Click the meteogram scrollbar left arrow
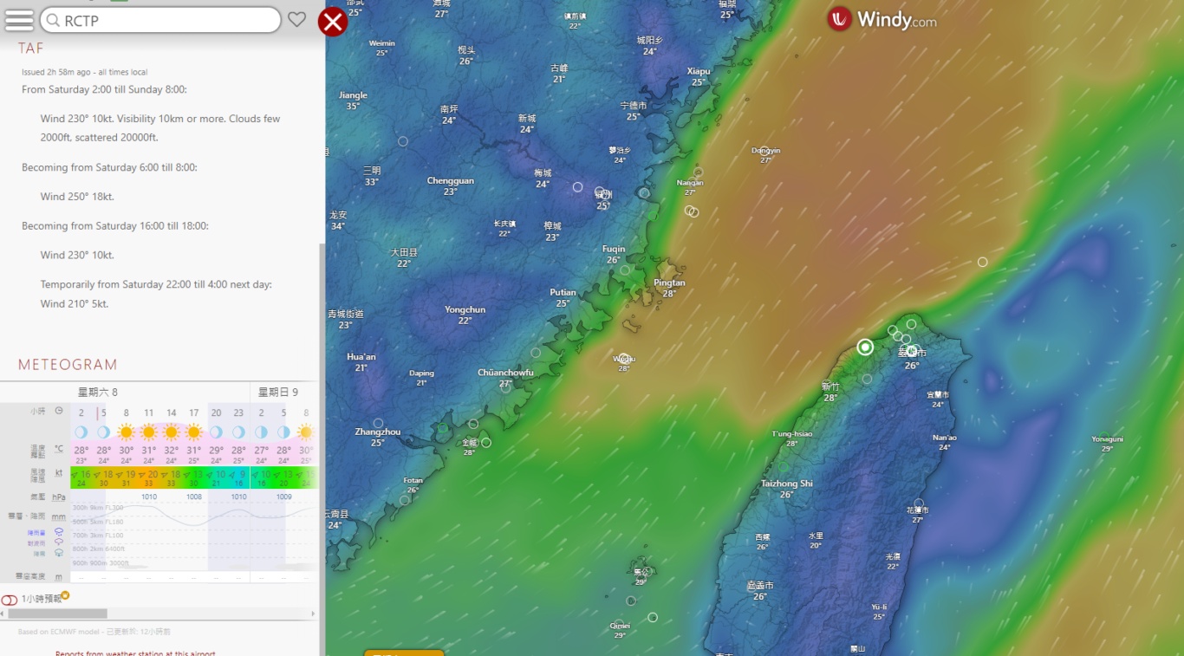Image resolution: width=1184 pixels, height=656 pixels. click(3, 614)
